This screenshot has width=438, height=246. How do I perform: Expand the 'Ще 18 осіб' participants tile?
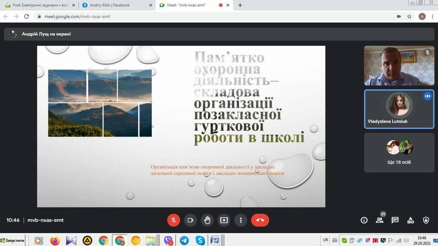(x=399, y=152)
